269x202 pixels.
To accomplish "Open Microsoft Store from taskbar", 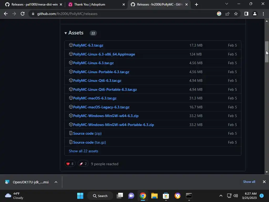I will 166,196.
